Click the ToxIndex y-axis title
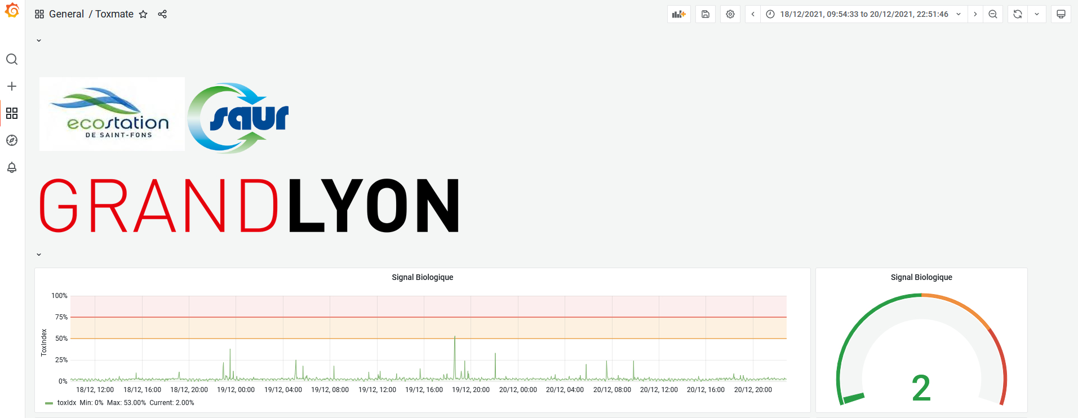 tap(44, 343)
